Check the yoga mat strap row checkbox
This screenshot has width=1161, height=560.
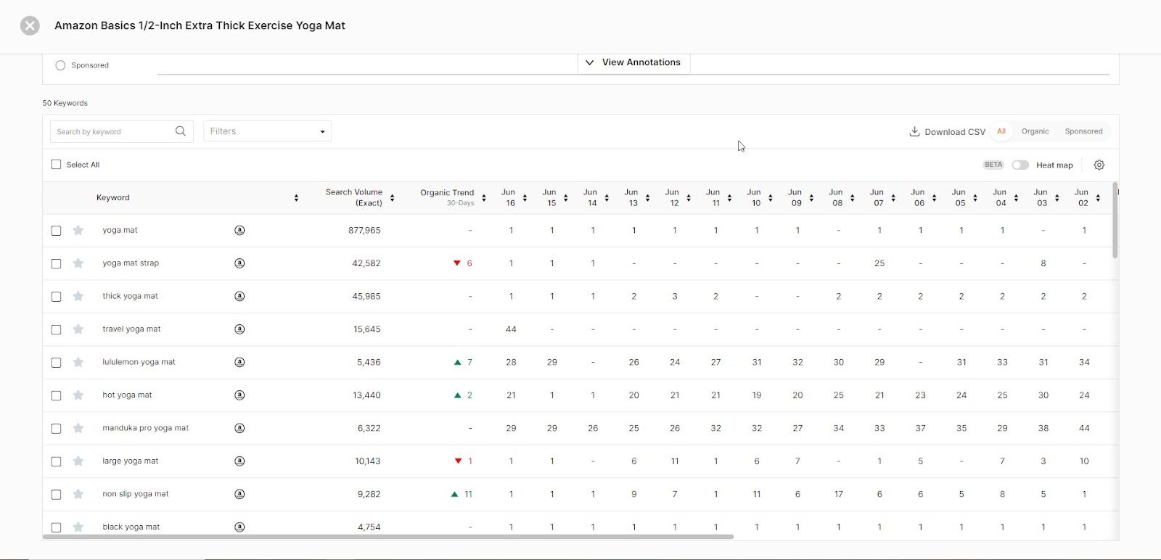(56, 263)
